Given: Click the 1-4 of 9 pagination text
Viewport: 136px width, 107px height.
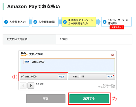Looking at the screenshot, I should pos(40,84).
